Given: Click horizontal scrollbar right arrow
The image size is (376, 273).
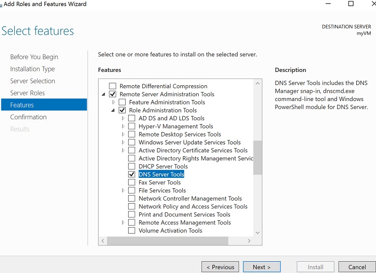Looking at the screenshot, I should (x=249, y=241).
